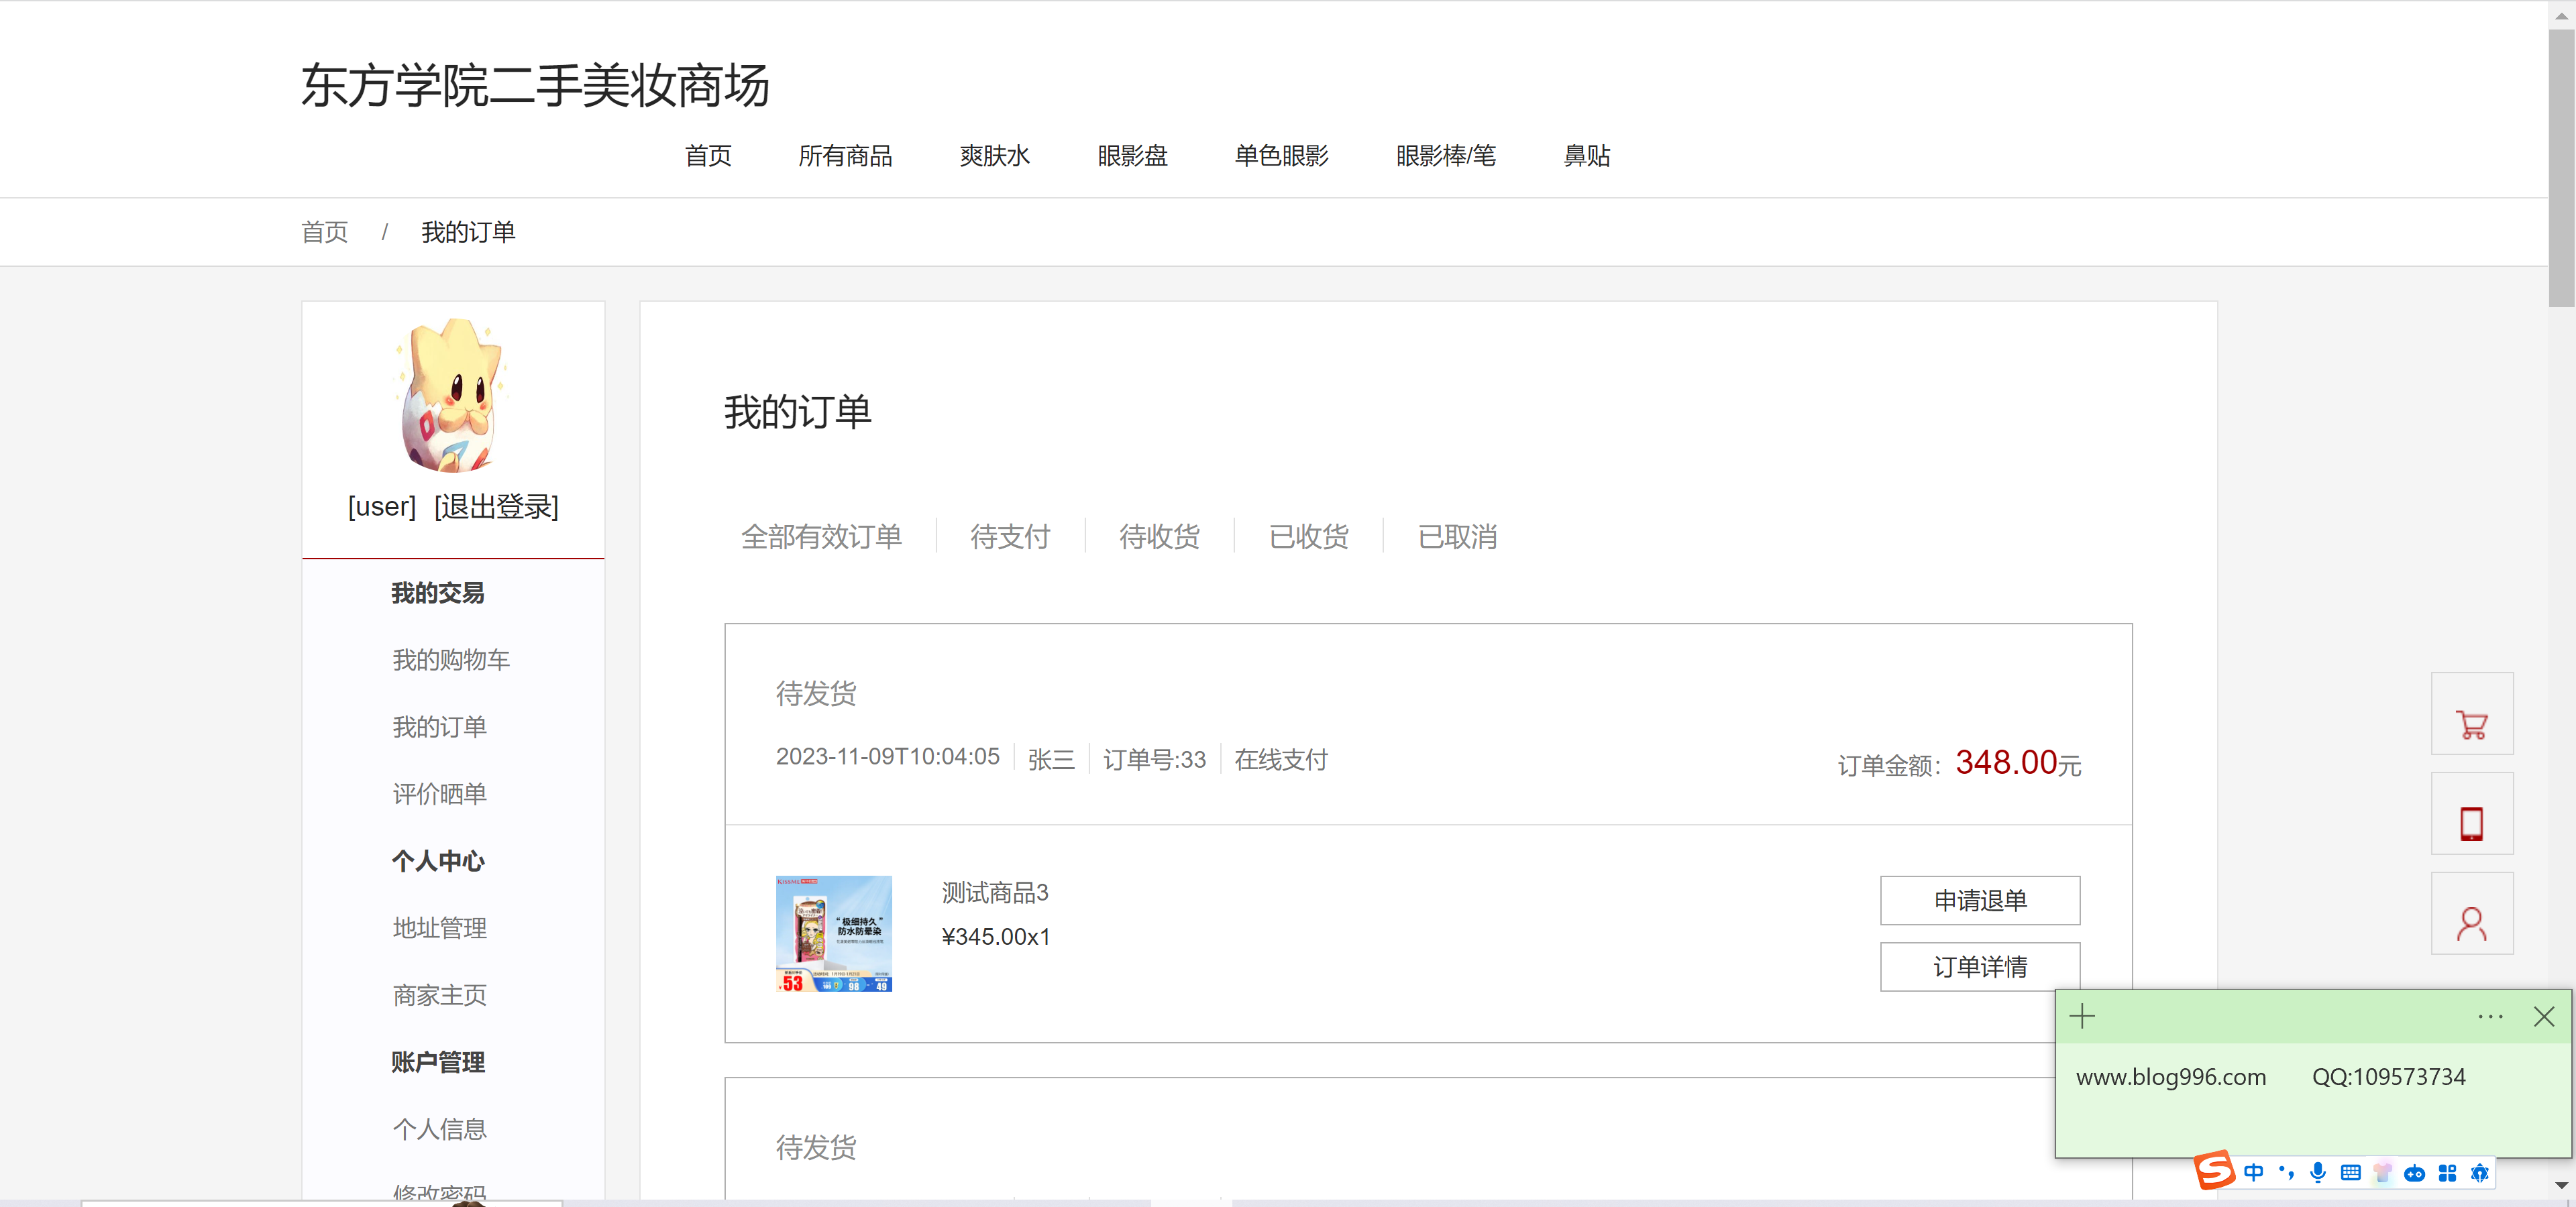Viewport: 2576px width, 1207px height.
Task: Click the site title 东方学院二手美妆商场
Action: [x=535, y=85]
